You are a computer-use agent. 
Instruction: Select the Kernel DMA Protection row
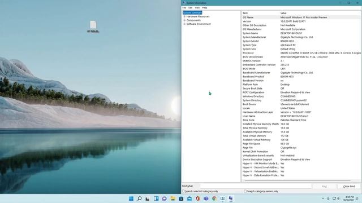(301, 152)
